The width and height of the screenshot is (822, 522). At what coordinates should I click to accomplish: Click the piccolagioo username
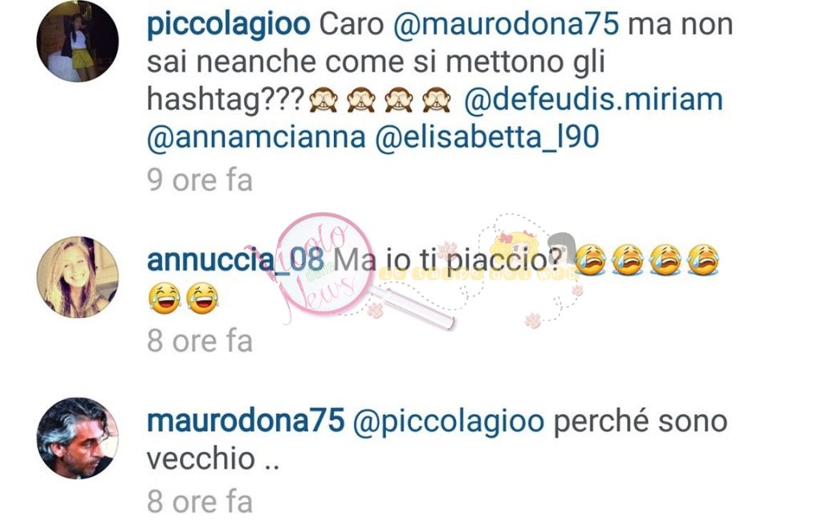[228, 25]
